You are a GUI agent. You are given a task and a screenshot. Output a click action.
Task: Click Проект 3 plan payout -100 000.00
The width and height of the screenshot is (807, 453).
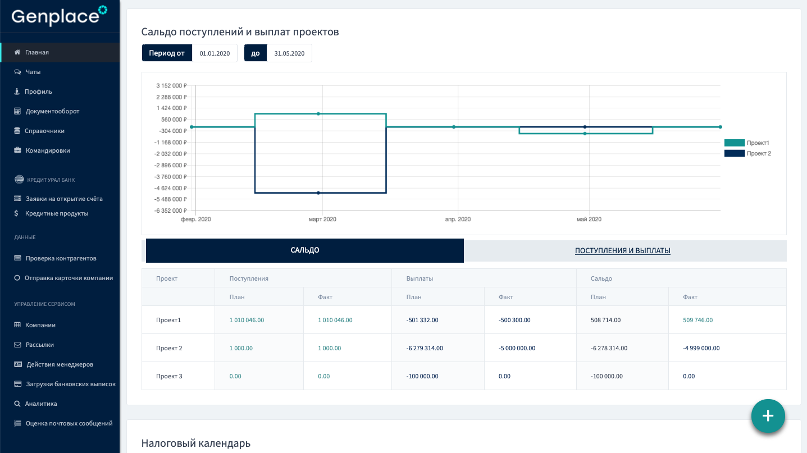point(422,376)
